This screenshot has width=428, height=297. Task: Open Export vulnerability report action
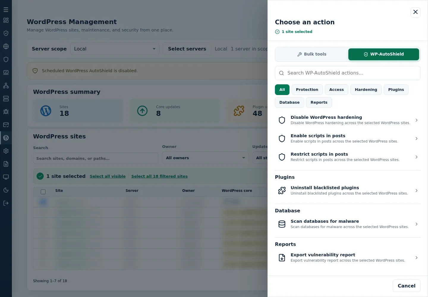pyautogui.click(x=348, y=257)
